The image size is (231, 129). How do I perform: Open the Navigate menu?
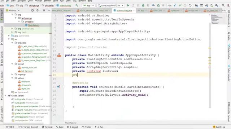click(x=22, y=1)
